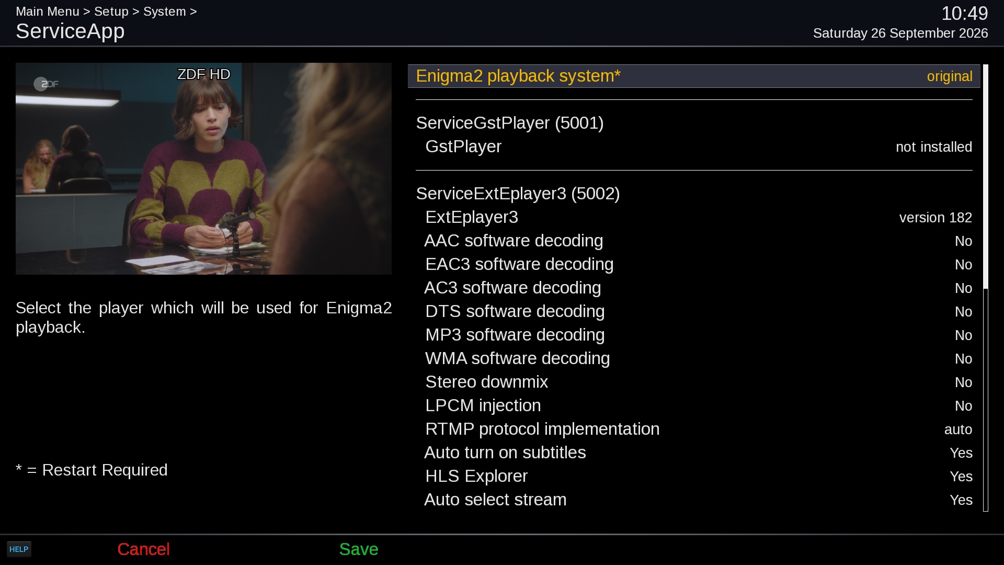Image resolution: width=1004 pixels, height=565 pixels.
Task: Toggle DTS software decoding setting
Action: tap(694, 311)
